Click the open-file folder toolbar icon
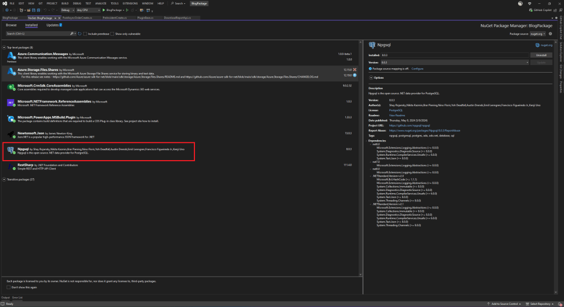Viewport: 564px width, 307px height. (x=29, y=10)
